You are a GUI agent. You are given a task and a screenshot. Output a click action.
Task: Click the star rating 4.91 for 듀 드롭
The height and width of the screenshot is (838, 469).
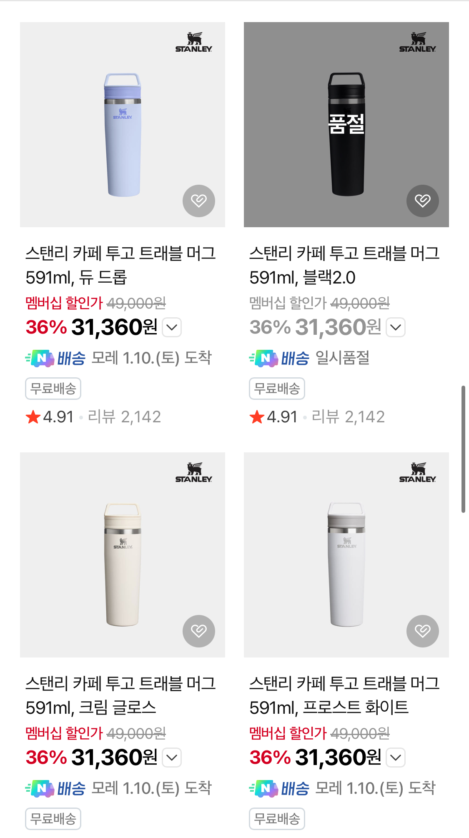coord(50,417)
